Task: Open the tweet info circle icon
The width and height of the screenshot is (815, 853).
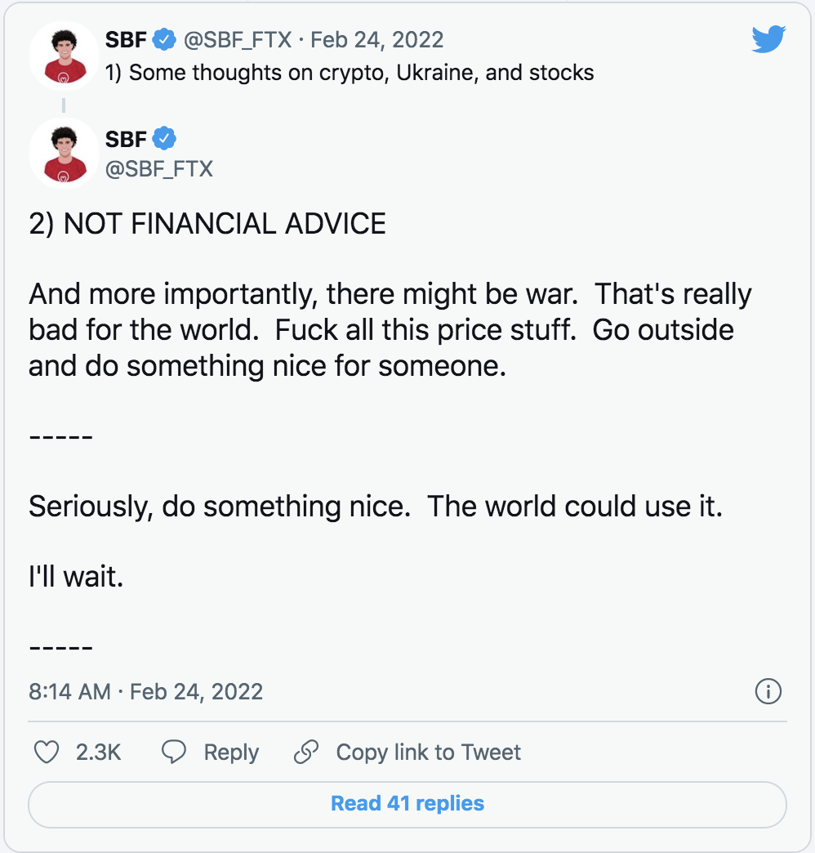Action: click(x=768, y=691)
